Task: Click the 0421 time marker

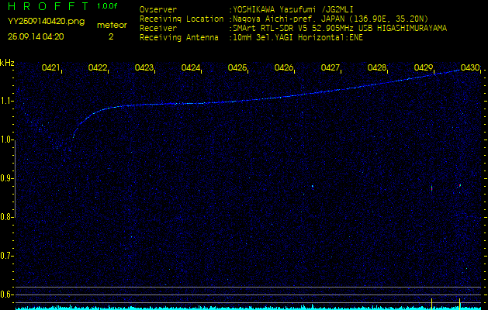Action: pos(51,68)
